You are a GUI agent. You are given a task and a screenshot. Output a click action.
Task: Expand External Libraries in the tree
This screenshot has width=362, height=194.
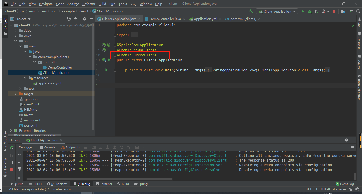pos(11,131)
